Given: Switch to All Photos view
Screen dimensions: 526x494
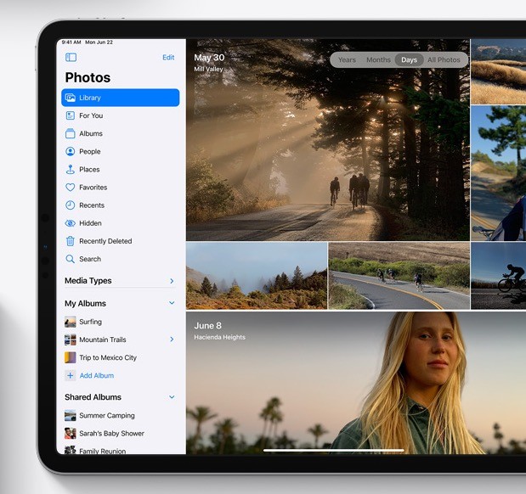Looking at the screenshot, I should pyautogui.click(x=444, y=60).
